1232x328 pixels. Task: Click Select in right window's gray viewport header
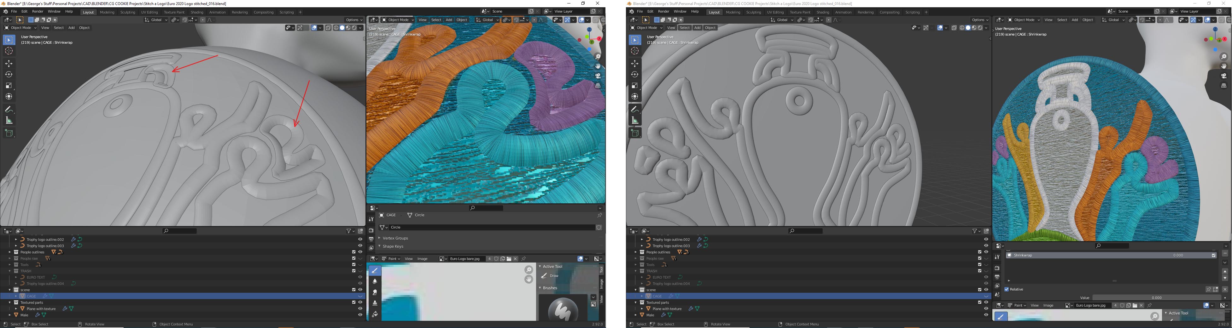pyautogui.click(x=684, y=28)
